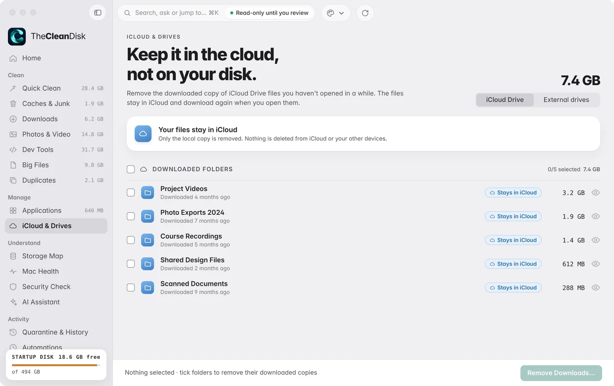Click the search, ask or jump field
The image size is (614, 386).
tap(216, 13)
